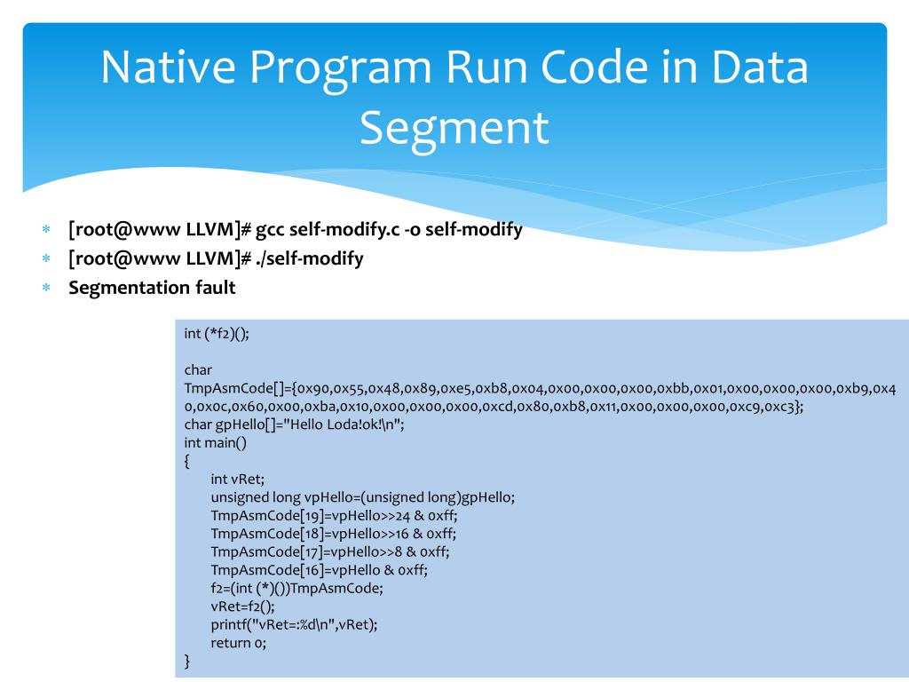Click the line 'unsigned long vpHello=(unsigned long)gpHello;'
909x682 pixels.
[363, 497]
